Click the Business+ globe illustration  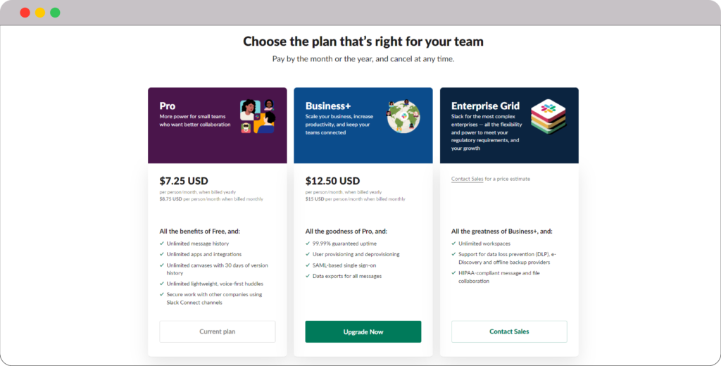(x=403, y=116)
